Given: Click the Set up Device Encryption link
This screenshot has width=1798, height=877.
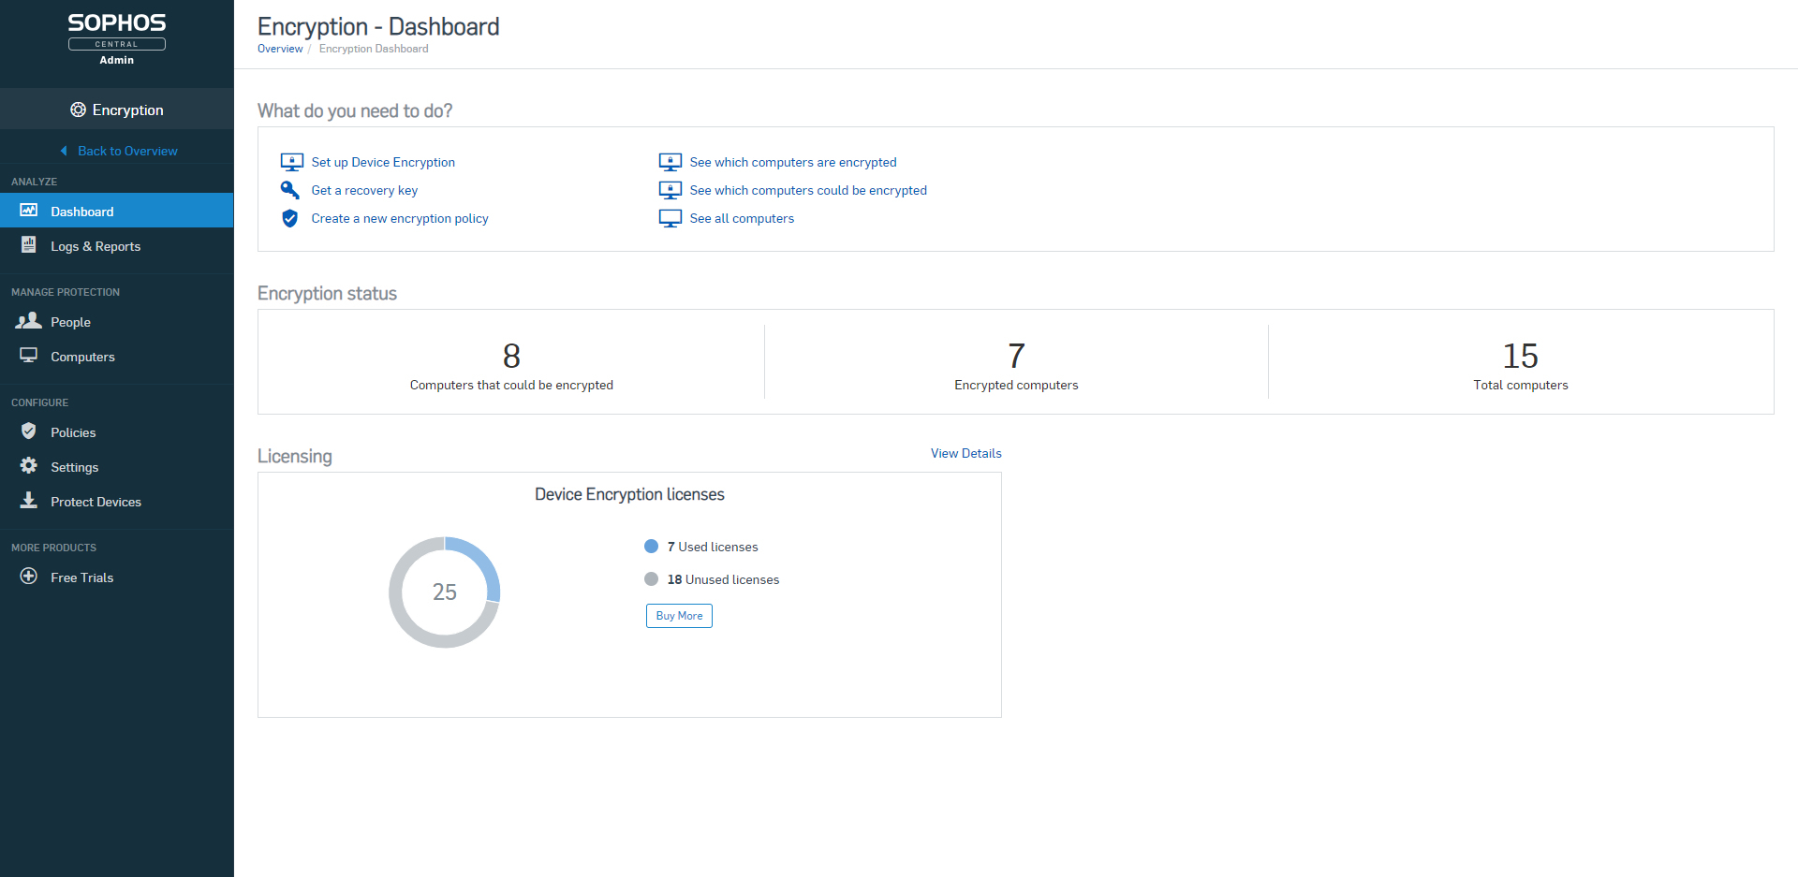Looking at the screenshot, I should pos(383,162).
